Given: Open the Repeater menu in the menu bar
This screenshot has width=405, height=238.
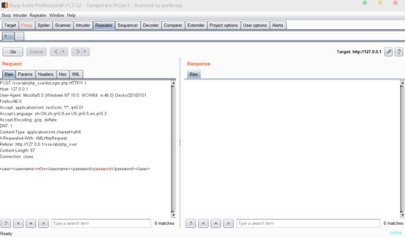Looking at the screenshot, I should click(38, 16).
